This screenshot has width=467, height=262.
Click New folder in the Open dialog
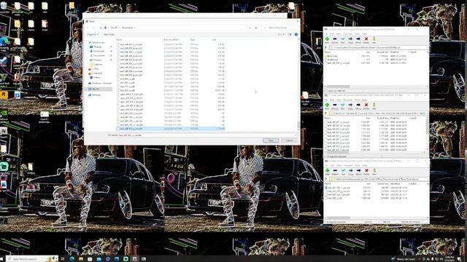click(109, 34)
